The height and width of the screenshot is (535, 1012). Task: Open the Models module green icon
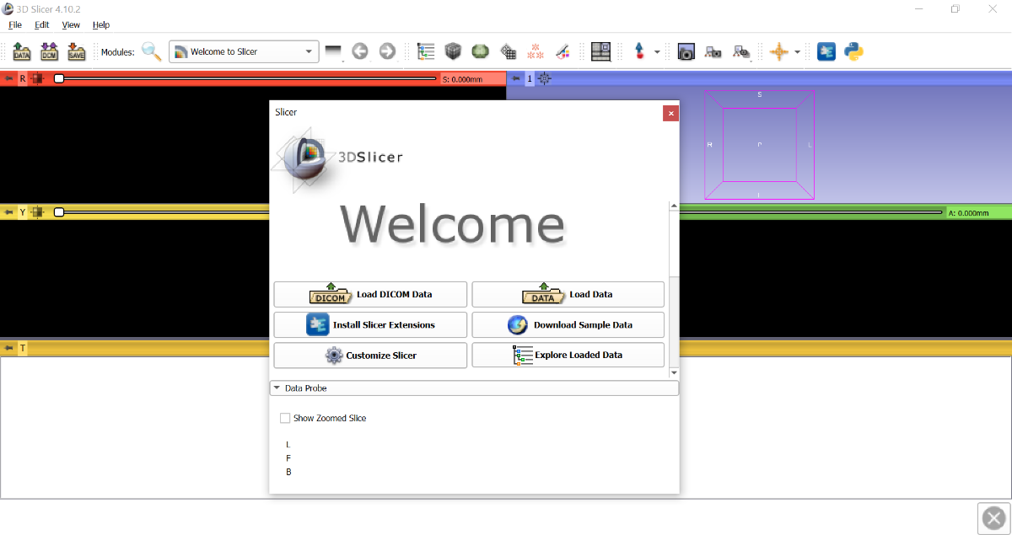481,51
